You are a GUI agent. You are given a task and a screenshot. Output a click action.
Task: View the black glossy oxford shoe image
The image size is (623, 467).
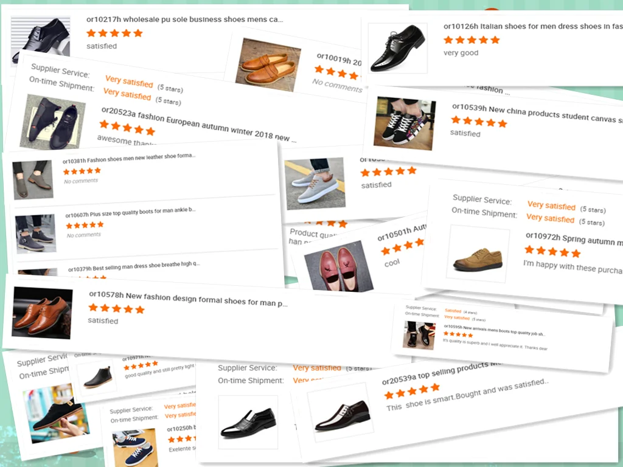[x=397, y=48]
